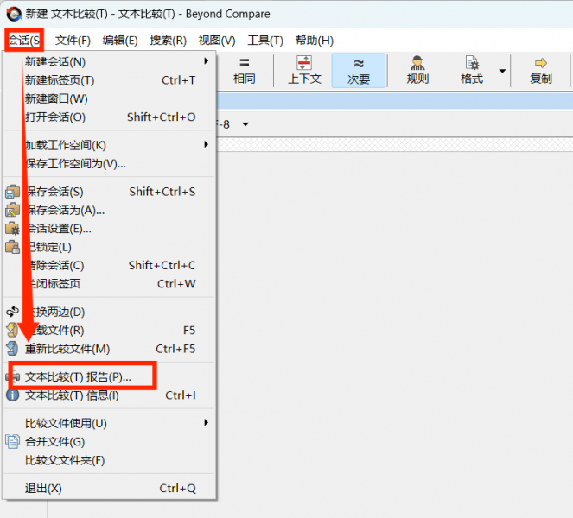Click the blue info icon for 文本比较 信息(I)
Screen dimensions: 573x518
tap(12, 395)
